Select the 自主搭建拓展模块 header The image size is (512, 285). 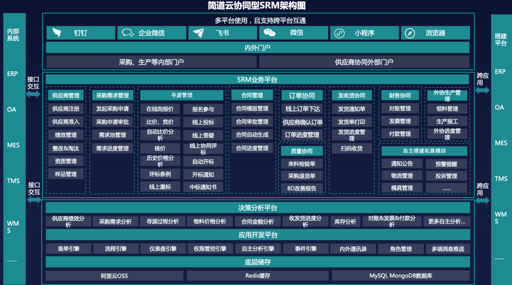(424, 151)
